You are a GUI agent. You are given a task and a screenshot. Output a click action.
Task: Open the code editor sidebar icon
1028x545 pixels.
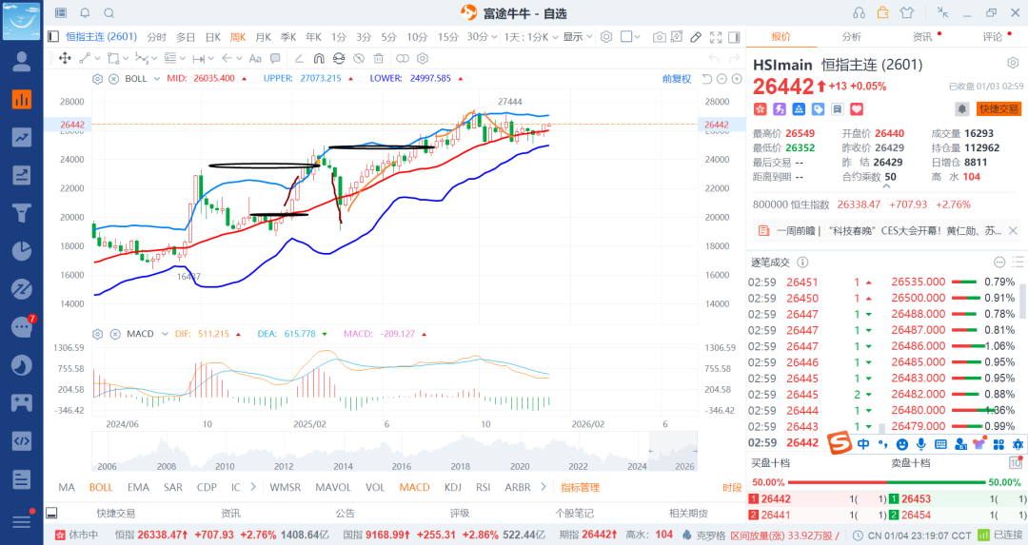coord(22,440)
